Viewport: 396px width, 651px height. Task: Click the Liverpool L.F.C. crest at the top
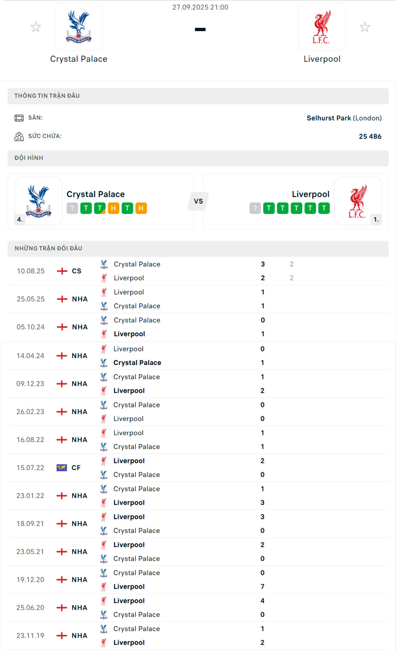click(322, 26)
